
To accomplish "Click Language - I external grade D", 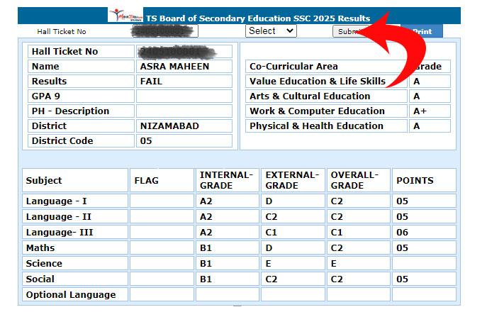I will pos(293,201).
